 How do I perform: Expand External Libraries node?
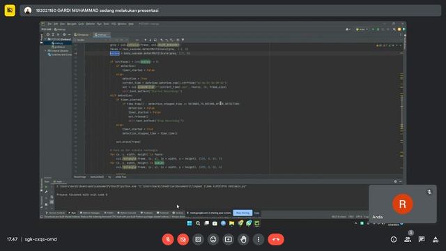point(45,51)
